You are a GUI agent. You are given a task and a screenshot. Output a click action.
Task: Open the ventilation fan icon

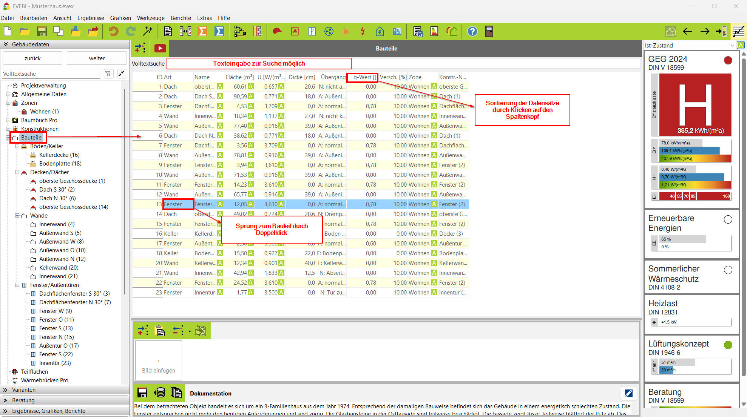click(x=329, y=31)
